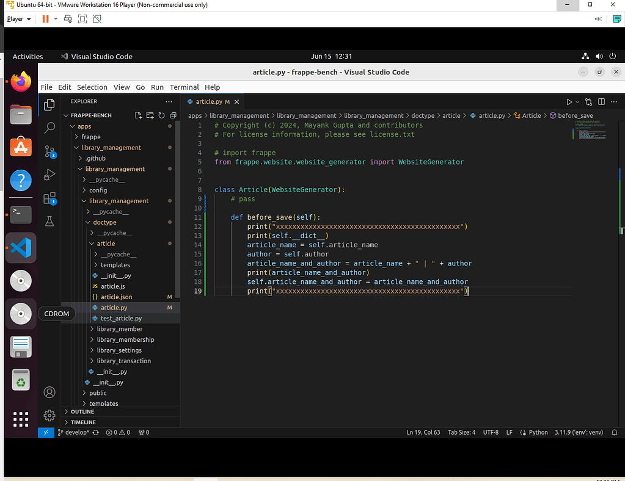Change Tab Size: 4 indentation setting
625x481 pixels.
462,432
